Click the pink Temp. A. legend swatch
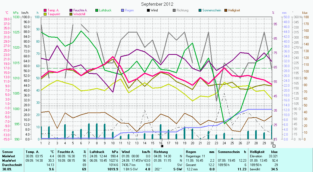This screenshot has height=172, width=313. [x=45, y=11]
